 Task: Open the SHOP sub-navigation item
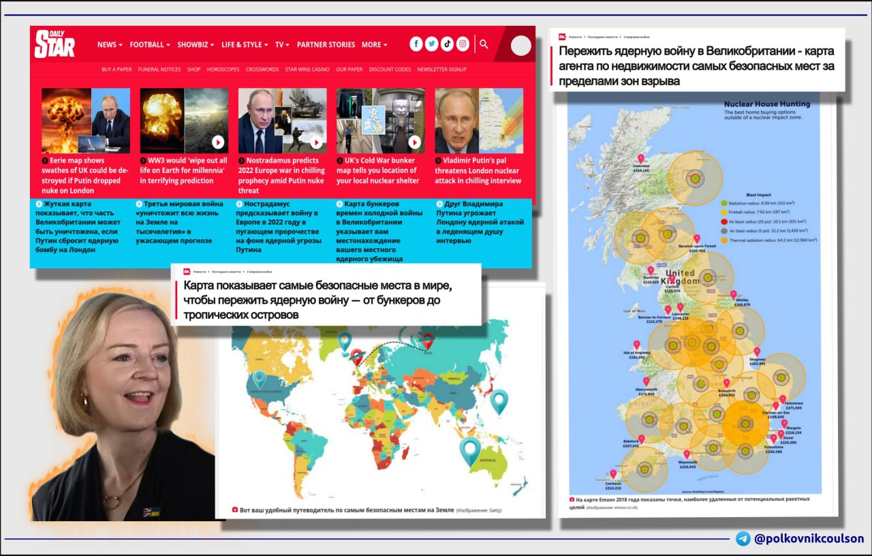pos(193,69)
